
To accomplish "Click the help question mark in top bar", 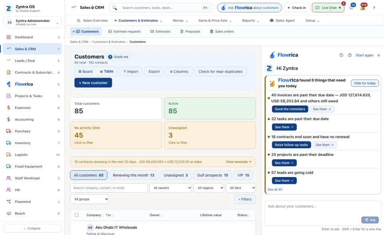I will [x=374, y=8].
